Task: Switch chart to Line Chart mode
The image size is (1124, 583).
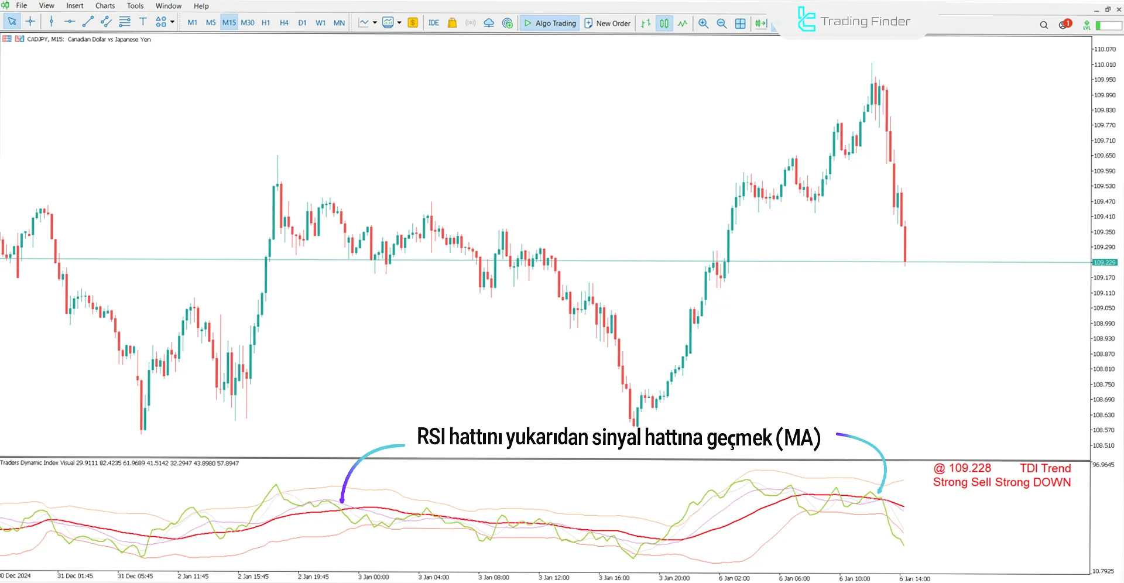Action: coord(683,23)
